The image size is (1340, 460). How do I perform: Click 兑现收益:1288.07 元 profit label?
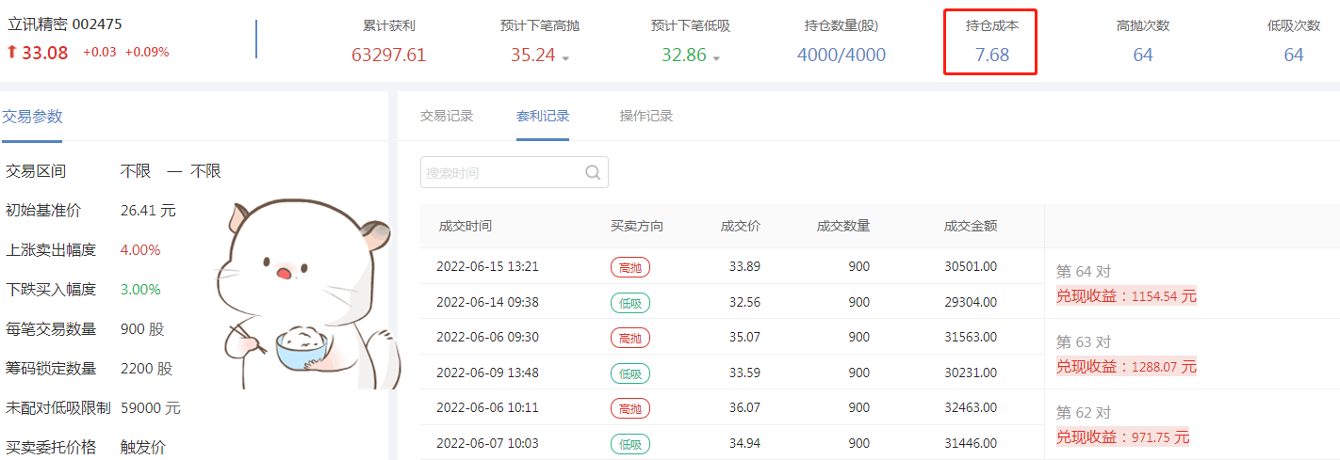(x=1126, y=367)
